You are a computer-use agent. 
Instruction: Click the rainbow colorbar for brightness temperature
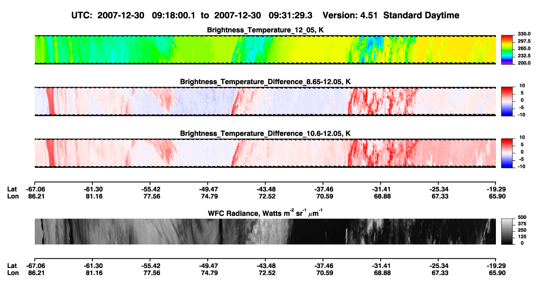pos(507,50)
